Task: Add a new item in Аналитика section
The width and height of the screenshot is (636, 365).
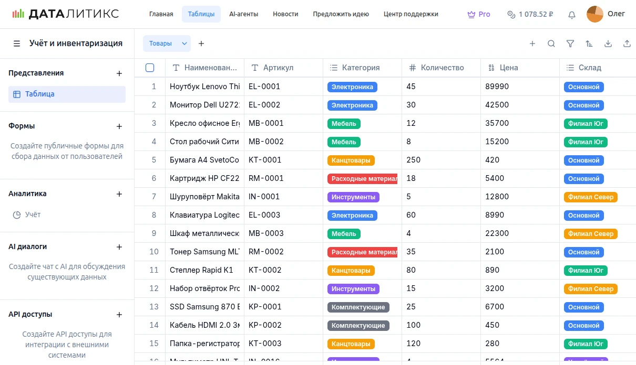Action: pyautogui.click(x=119, y=194)
